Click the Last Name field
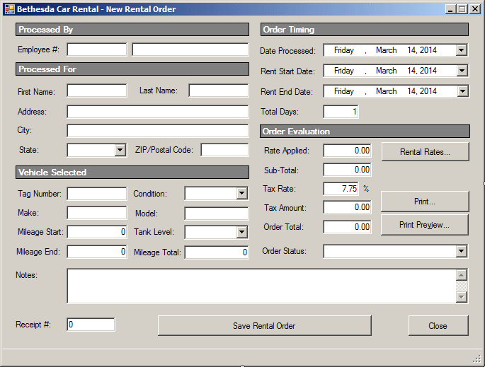The image size is (485, 367). pos(219,91)
